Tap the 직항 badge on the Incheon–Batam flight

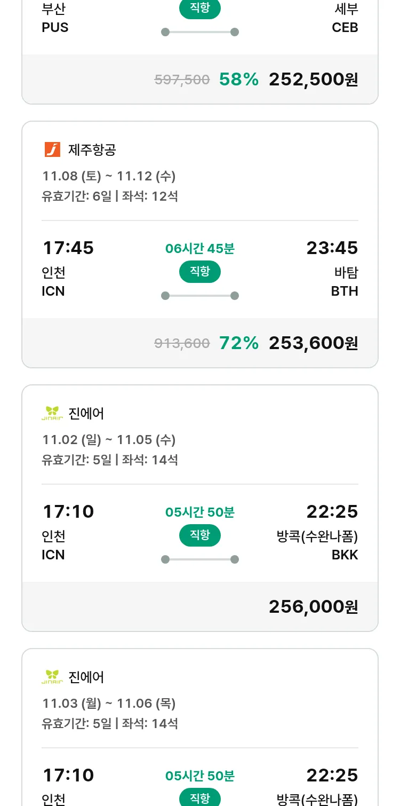point(199,272)
